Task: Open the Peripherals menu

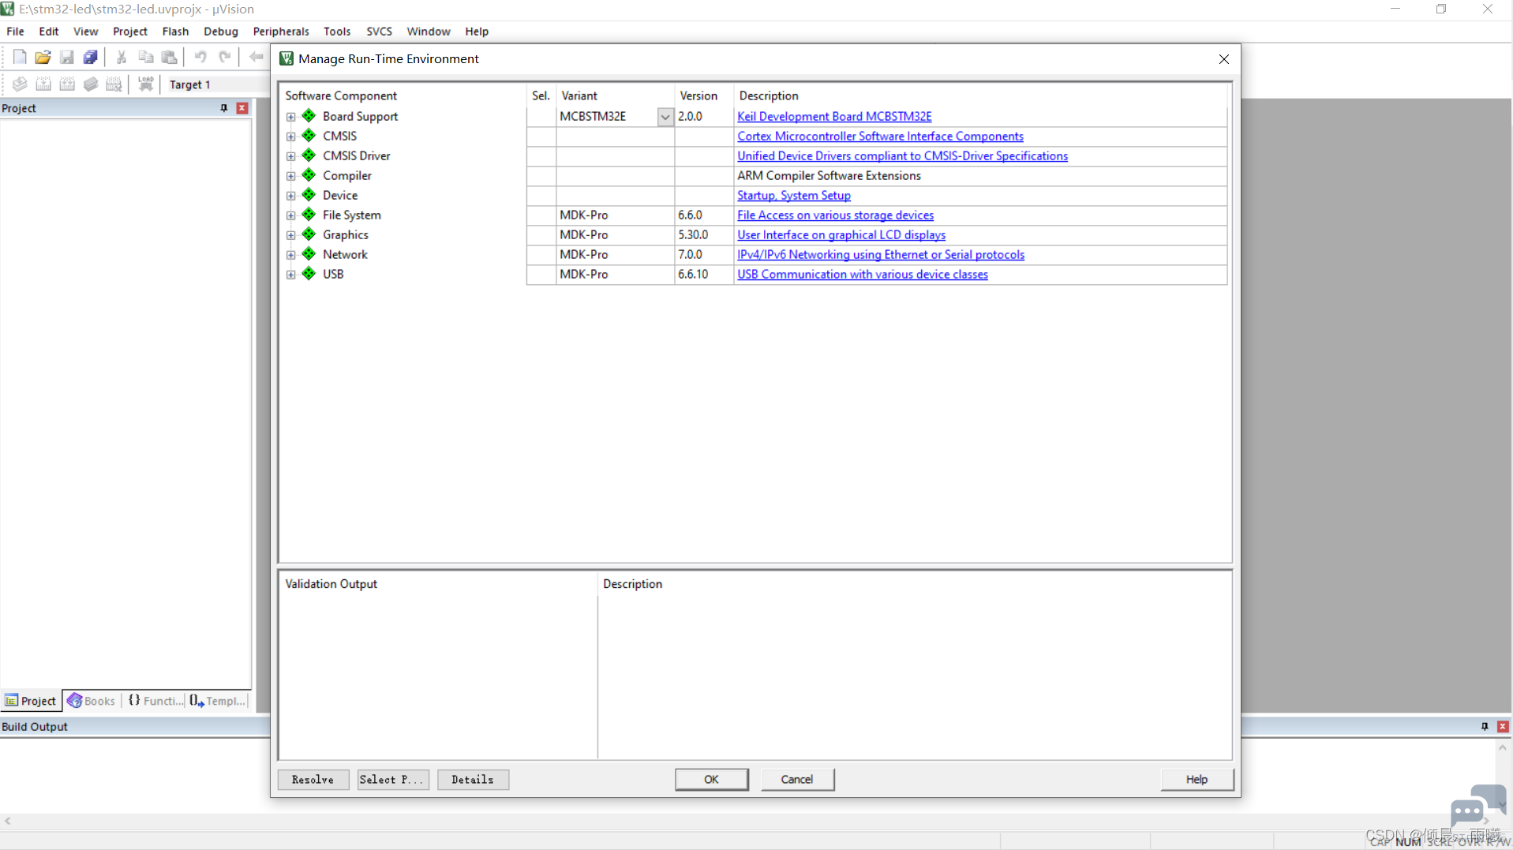Action: tap(281, 32)
